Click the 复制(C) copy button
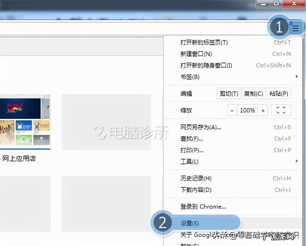Viewport: 306px width, 246px height. (x=253, y=94)
